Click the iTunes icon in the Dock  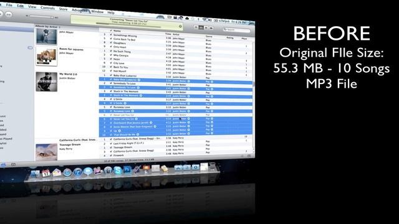77,172
